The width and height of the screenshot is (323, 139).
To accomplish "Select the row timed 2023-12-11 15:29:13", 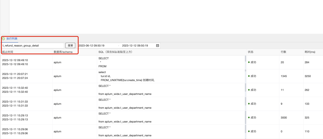I will tap(162, 117).
